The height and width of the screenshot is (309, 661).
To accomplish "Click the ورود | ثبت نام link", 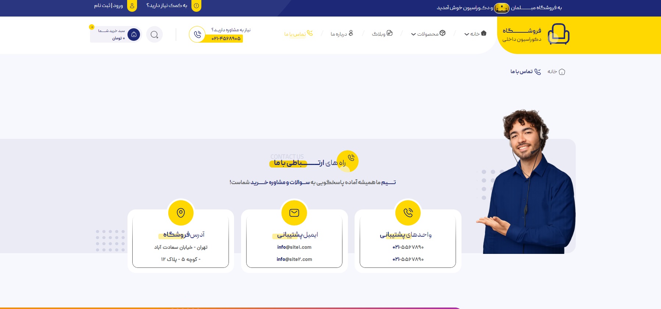I will 108,6.
